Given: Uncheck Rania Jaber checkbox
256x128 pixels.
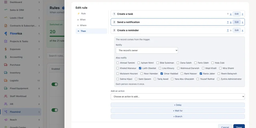Looking at the screenshot, I should (201, 74).
